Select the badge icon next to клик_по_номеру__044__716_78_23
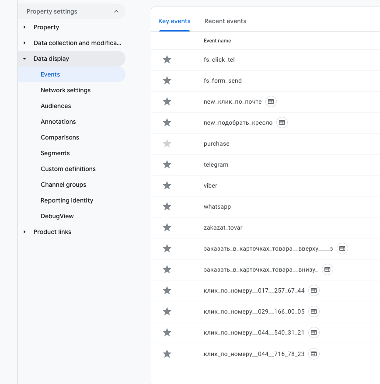 click(x=314, y=353)
